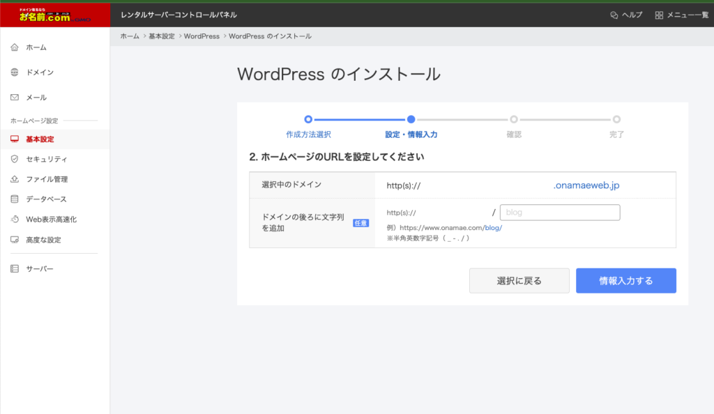This screenshot has height=414, width=714.
Task: Click the ※半角英数字記号 note
Action: 427,238
